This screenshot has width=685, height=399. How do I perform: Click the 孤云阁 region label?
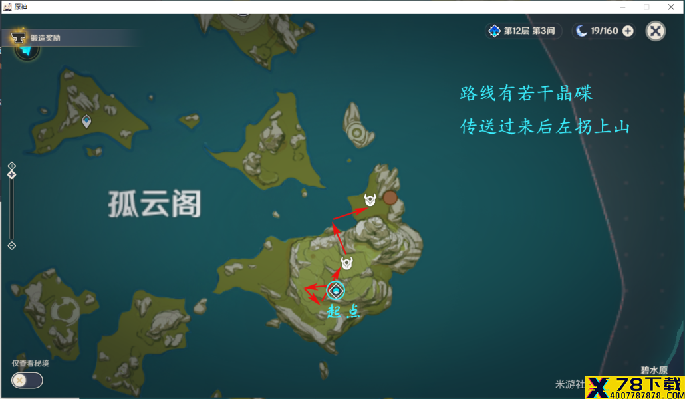pos(154,203)
